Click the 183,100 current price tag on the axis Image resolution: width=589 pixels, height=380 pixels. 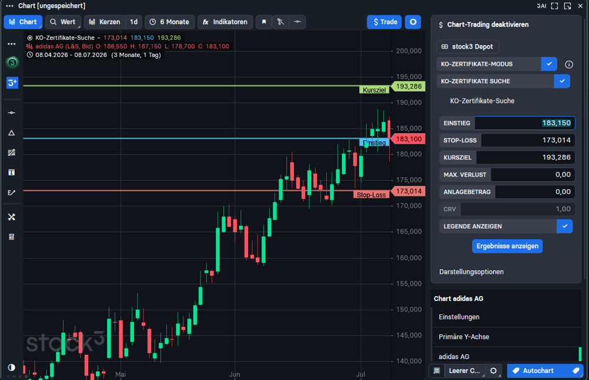[409, 139]
